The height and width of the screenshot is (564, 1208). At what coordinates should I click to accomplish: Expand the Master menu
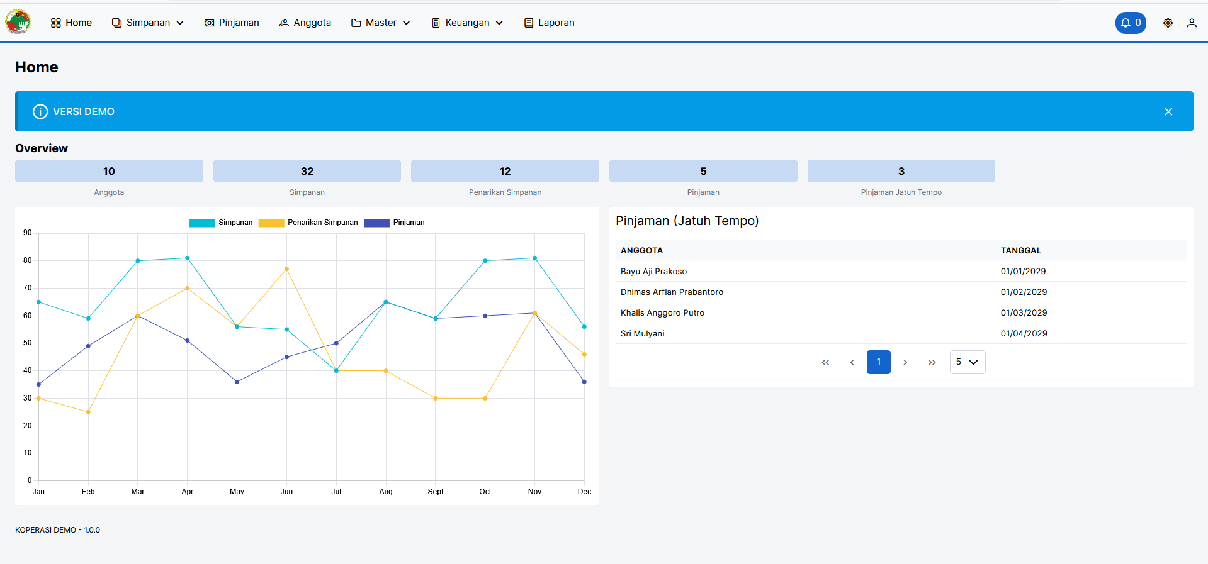coord(381,23)
